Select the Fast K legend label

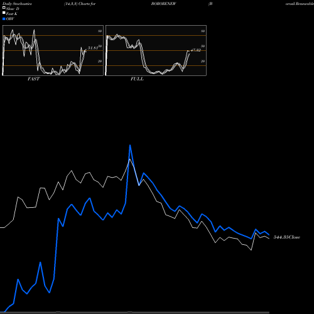[12, 14]
